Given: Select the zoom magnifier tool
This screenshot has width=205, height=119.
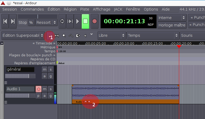Looking at the screenshot, I should [x=64, y=36].
